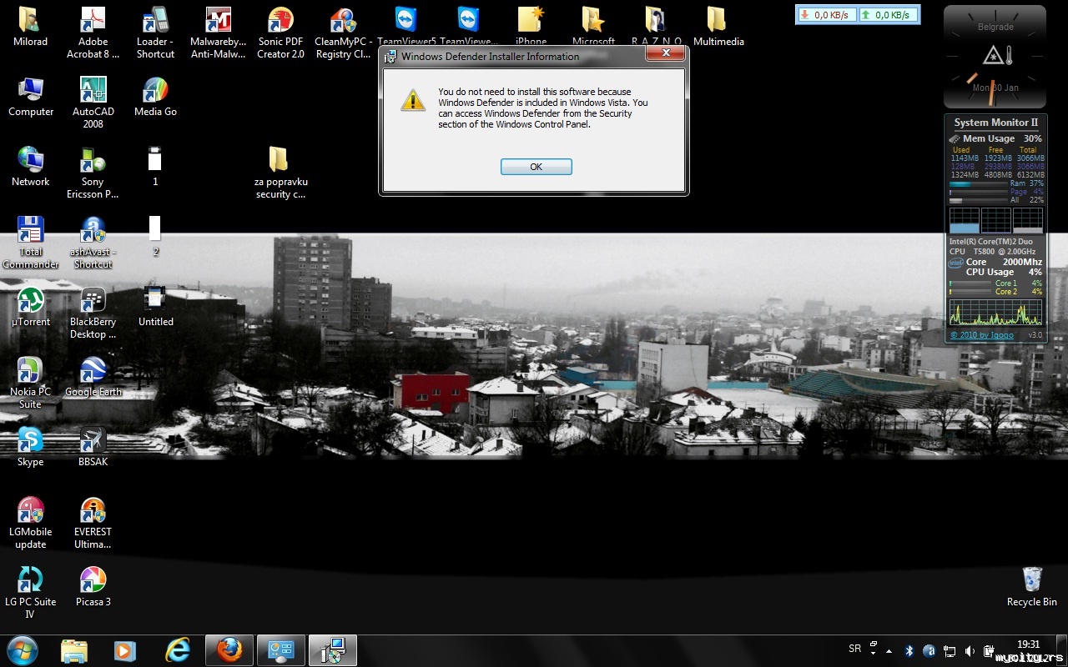Click the SR language indicator in tray

coord(854,649)
